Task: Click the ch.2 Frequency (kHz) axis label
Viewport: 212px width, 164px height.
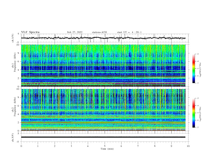Action: coord(14,106)
